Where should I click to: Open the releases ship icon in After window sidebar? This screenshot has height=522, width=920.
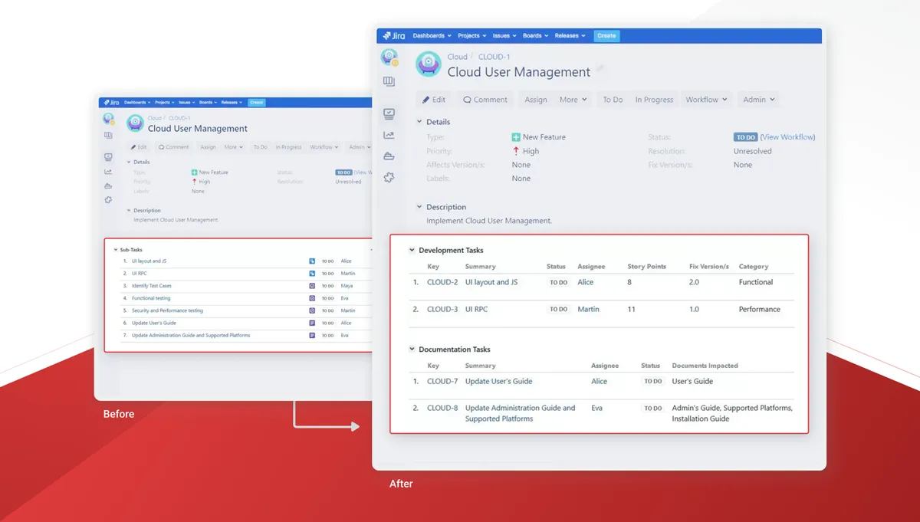point(389,156)
